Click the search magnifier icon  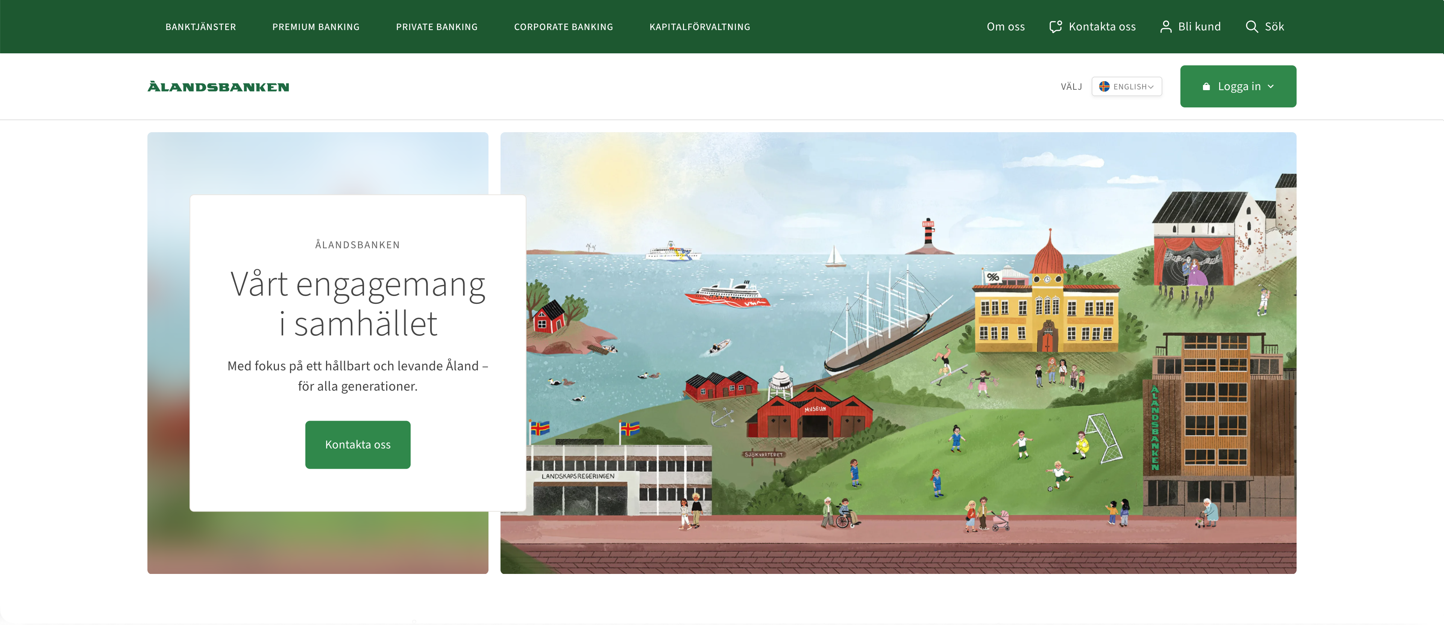tap(1251, 26)
